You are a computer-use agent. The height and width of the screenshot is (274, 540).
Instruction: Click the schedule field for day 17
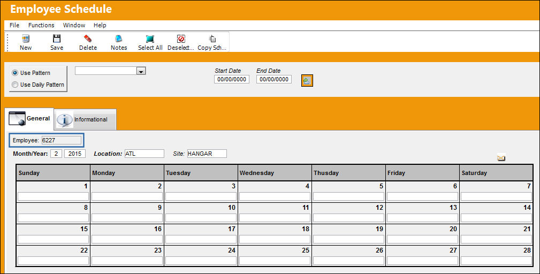click(x=201, y=239)
